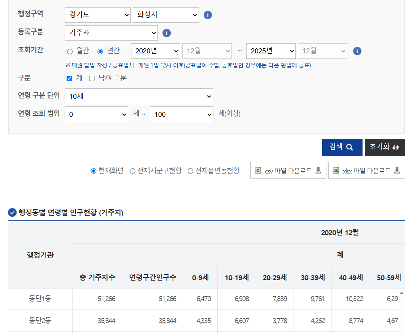Open the 화성시 city dropdown
This screenshot has width=412, height=334.
[166, 15]
